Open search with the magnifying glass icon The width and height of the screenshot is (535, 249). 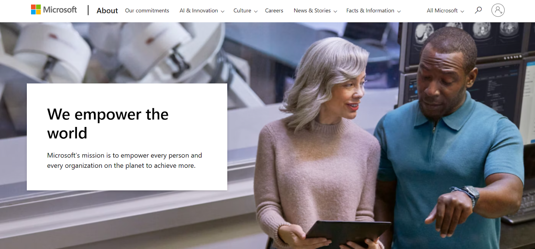(x=478, y=10)
